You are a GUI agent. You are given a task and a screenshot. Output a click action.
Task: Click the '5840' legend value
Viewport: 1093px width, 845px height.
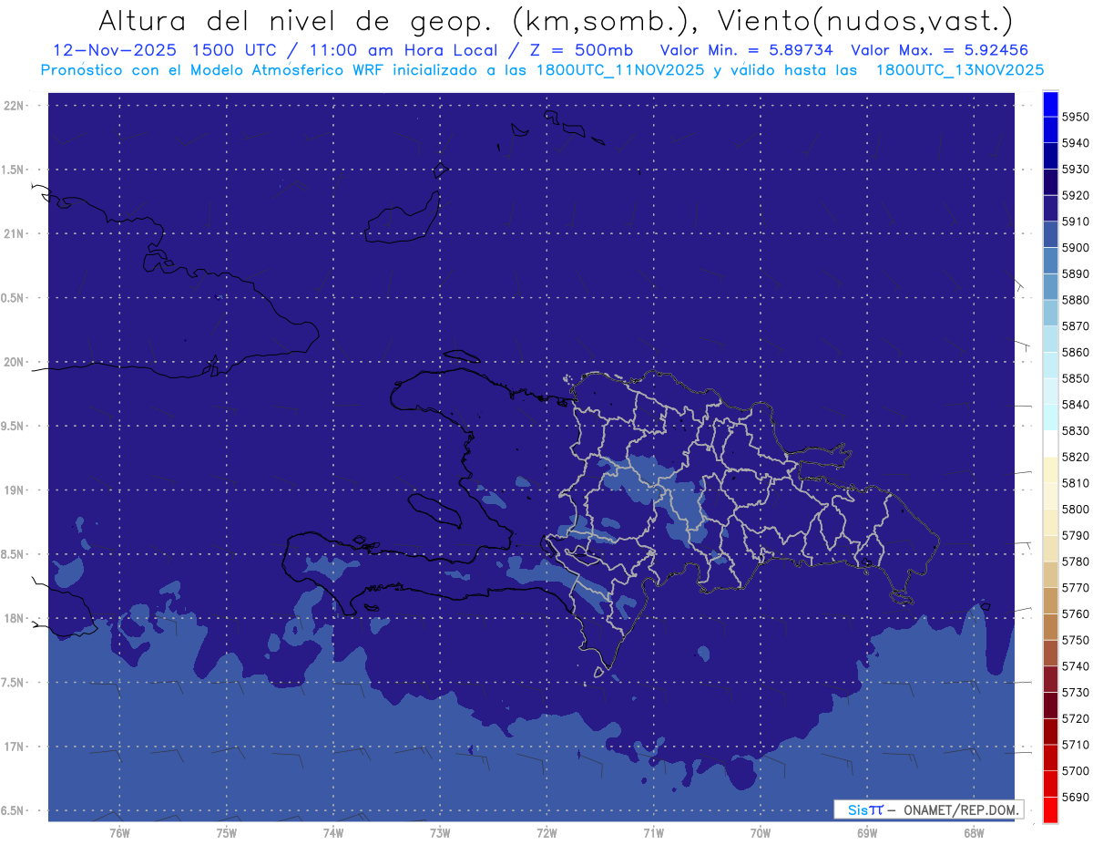click(x=1076, y=404)
